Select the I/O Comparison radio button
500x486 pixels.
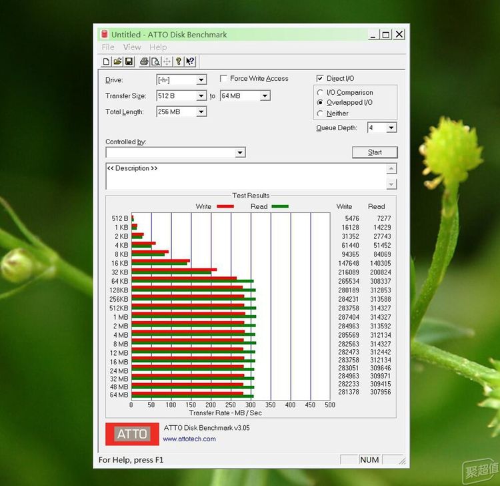(x=320, y=92)
